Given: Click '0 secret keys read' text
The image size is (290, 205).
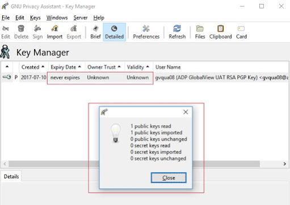Looking at the screenshot, I should click(x=150, y=146).
